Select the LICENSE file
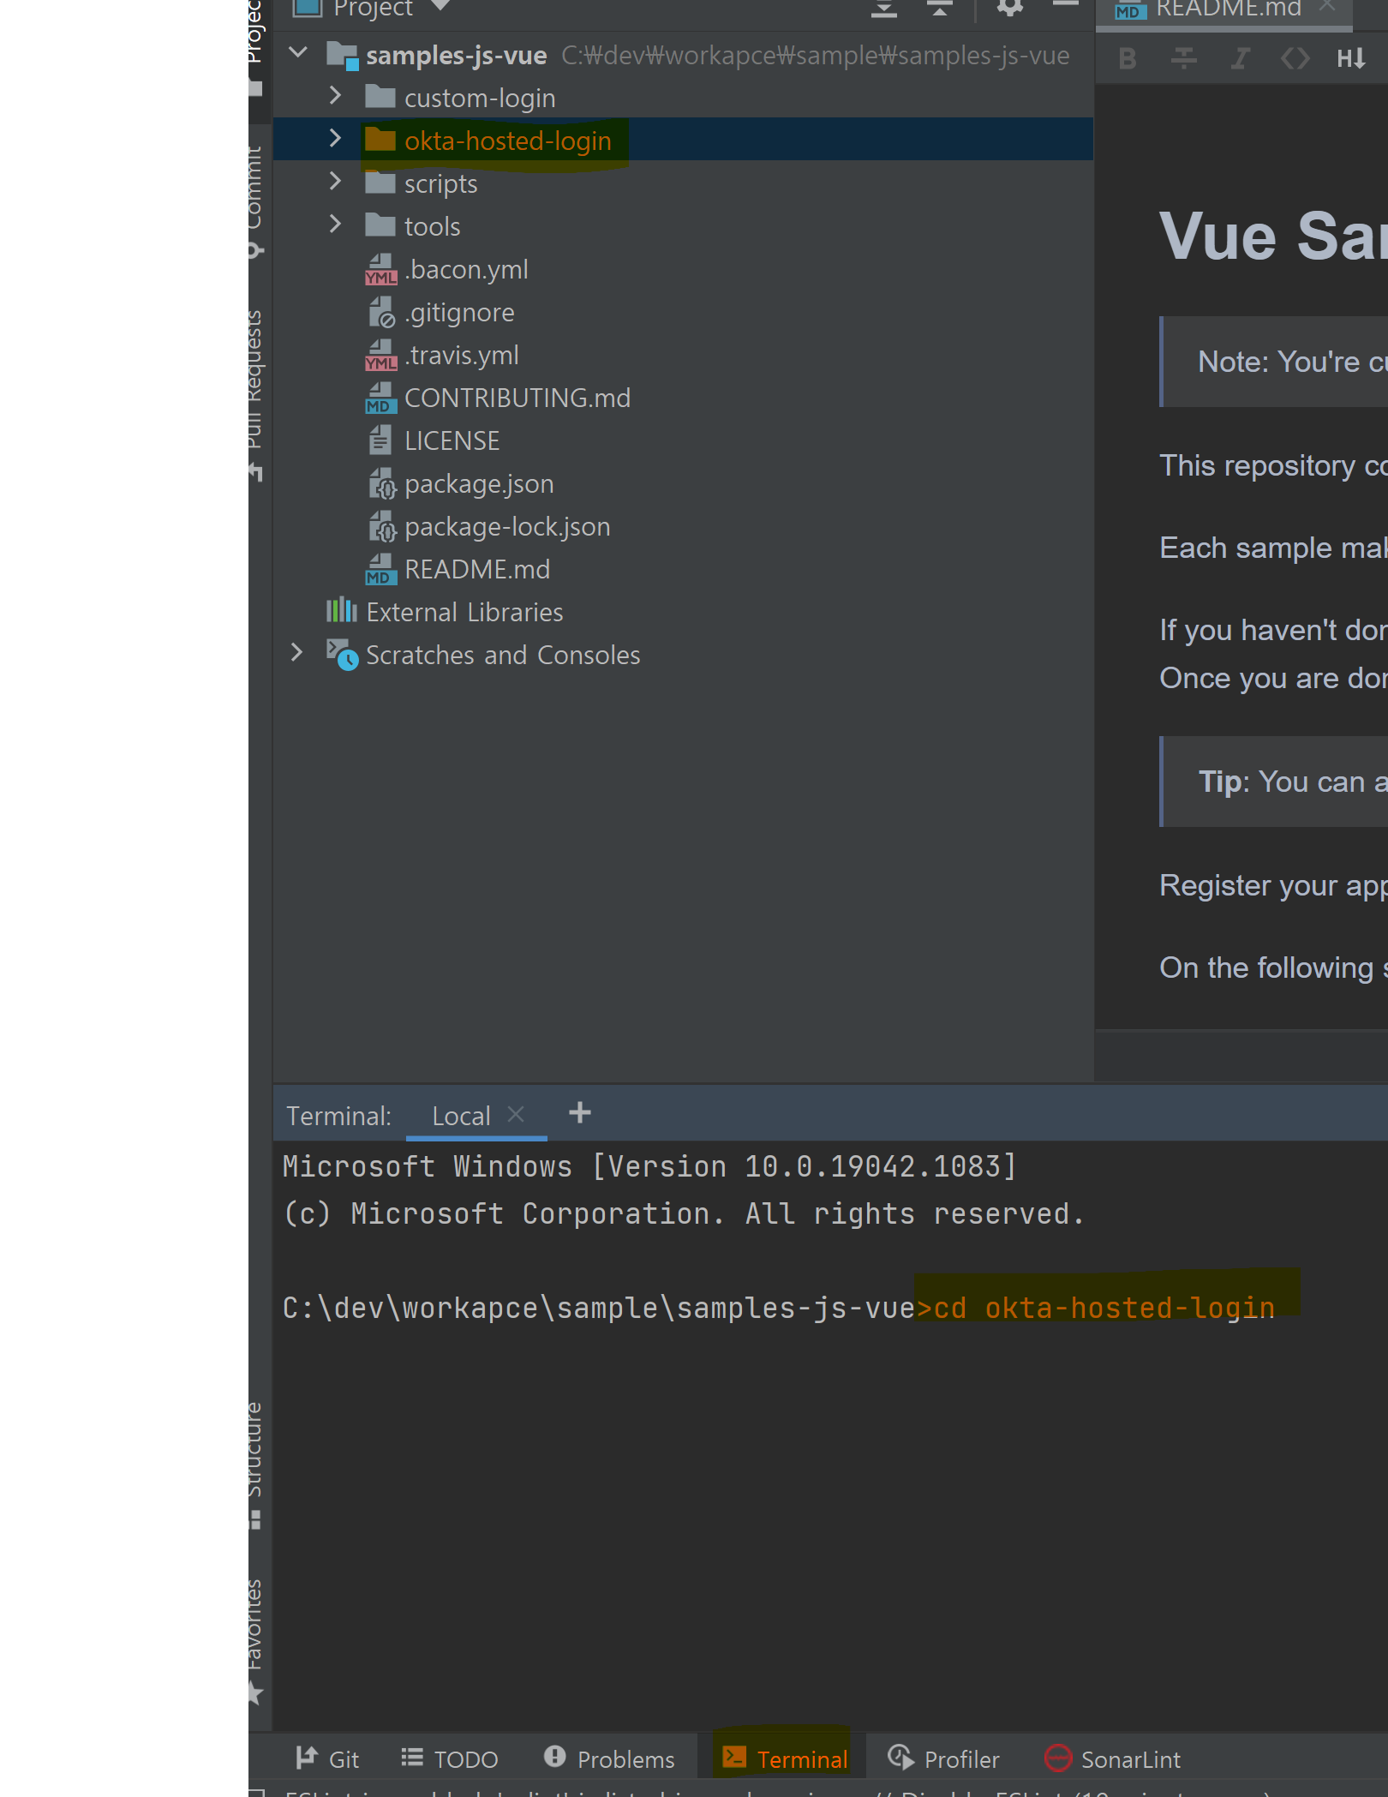The image size is (1388, 1797). [x=452, y=440]
